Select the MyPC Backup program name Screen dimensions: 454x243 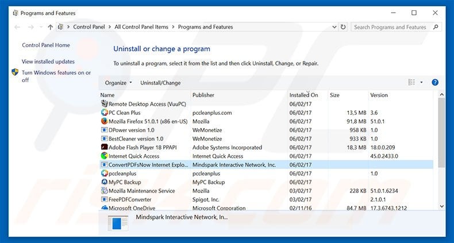click(125, 182)
